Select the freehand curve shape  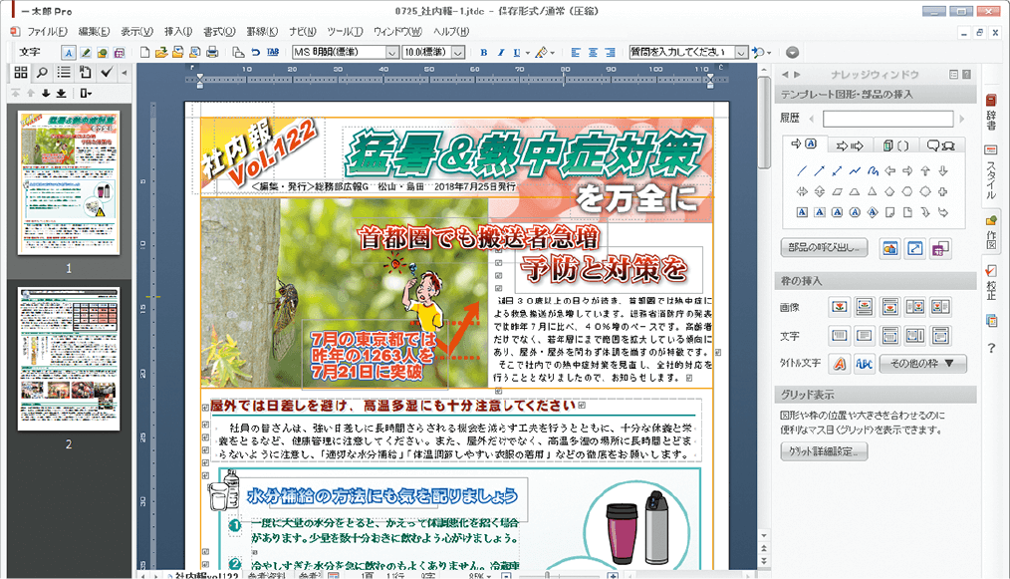(873, 170)
